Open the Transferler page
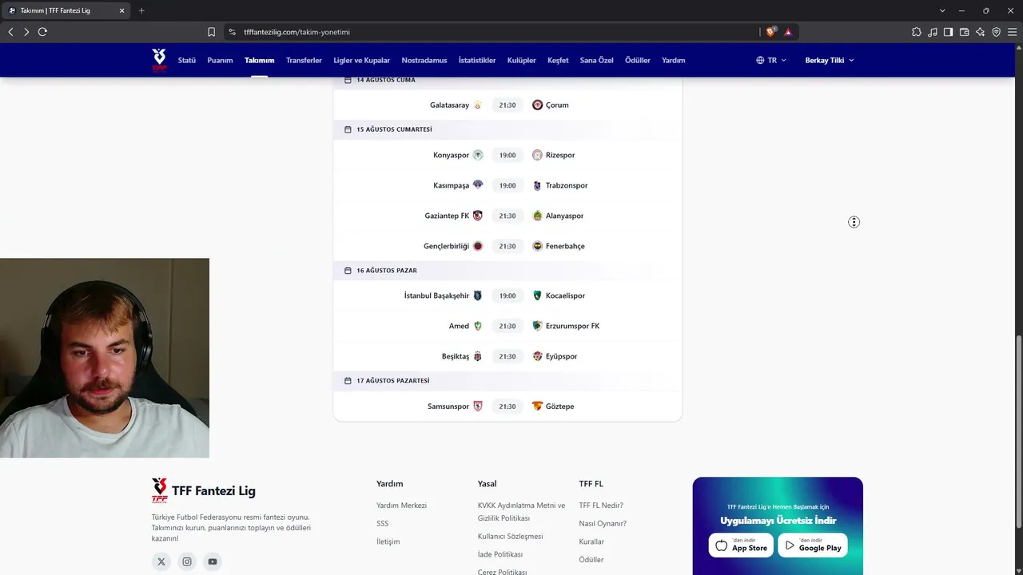This screenshot has width=1023, height=575. coord(304,60)
